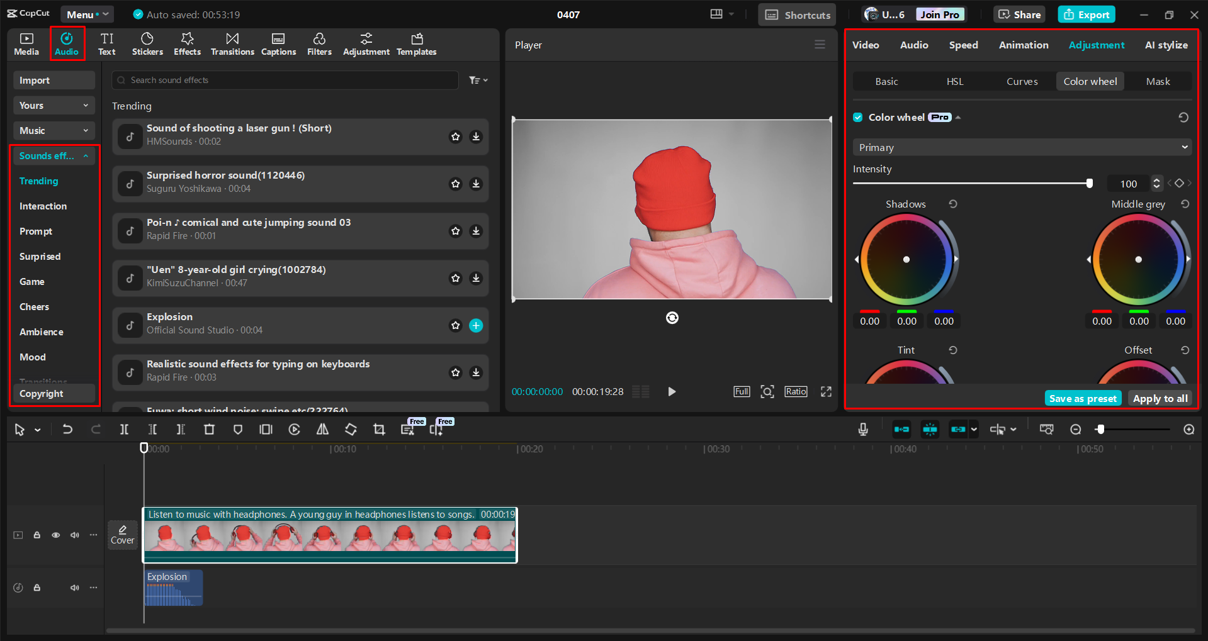Disable the Color wheel Pro checkbox
The image size is (1208, 641).
857,117
